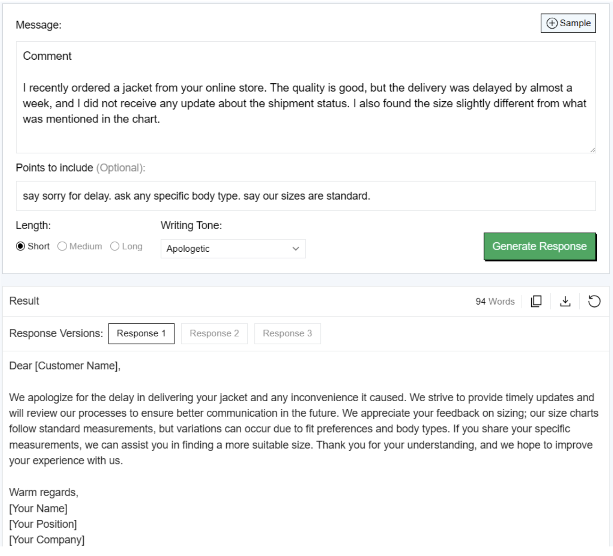Click the generated response body text
The height and width of the screenshot is (556, 613).
(303, 429)
